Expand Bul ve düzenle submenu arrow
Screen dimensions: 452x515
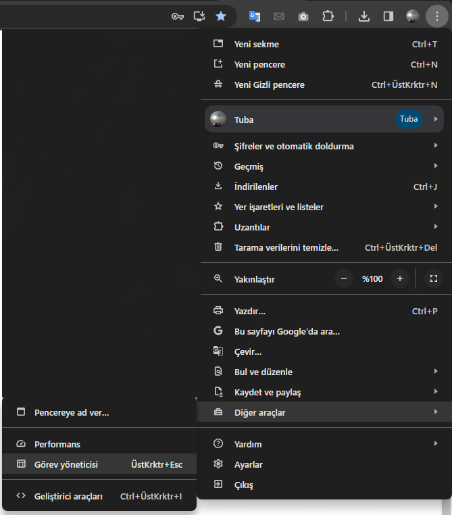(x=436, y=371)
